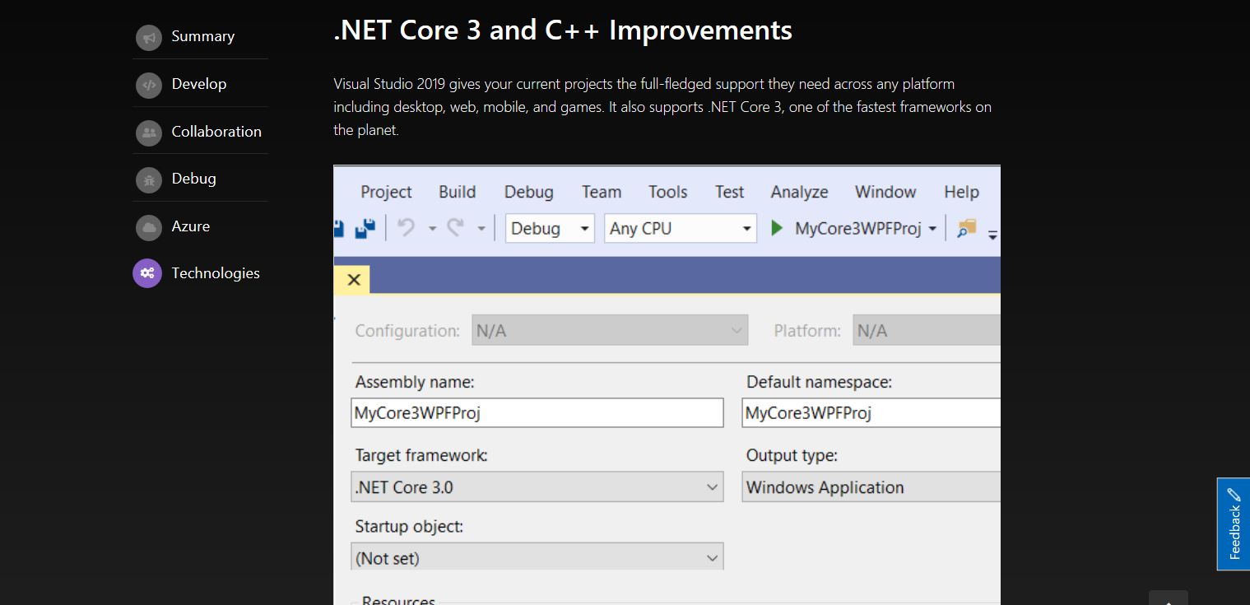Open the Debug solution configuration dropdown

tap(550, 229)
